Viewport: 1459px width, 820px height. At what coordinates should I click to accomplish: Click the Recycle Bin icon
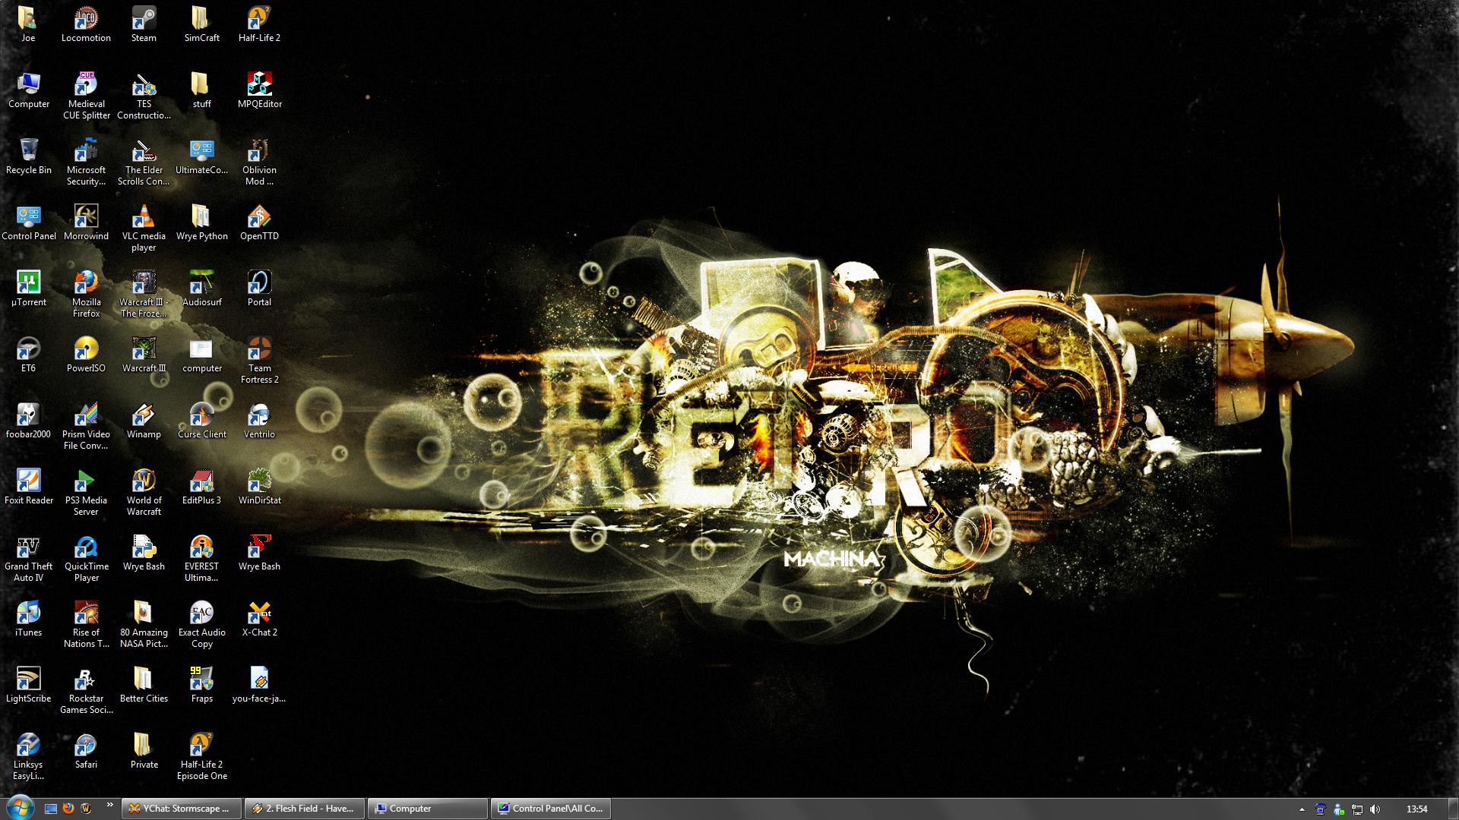[28, 151]
